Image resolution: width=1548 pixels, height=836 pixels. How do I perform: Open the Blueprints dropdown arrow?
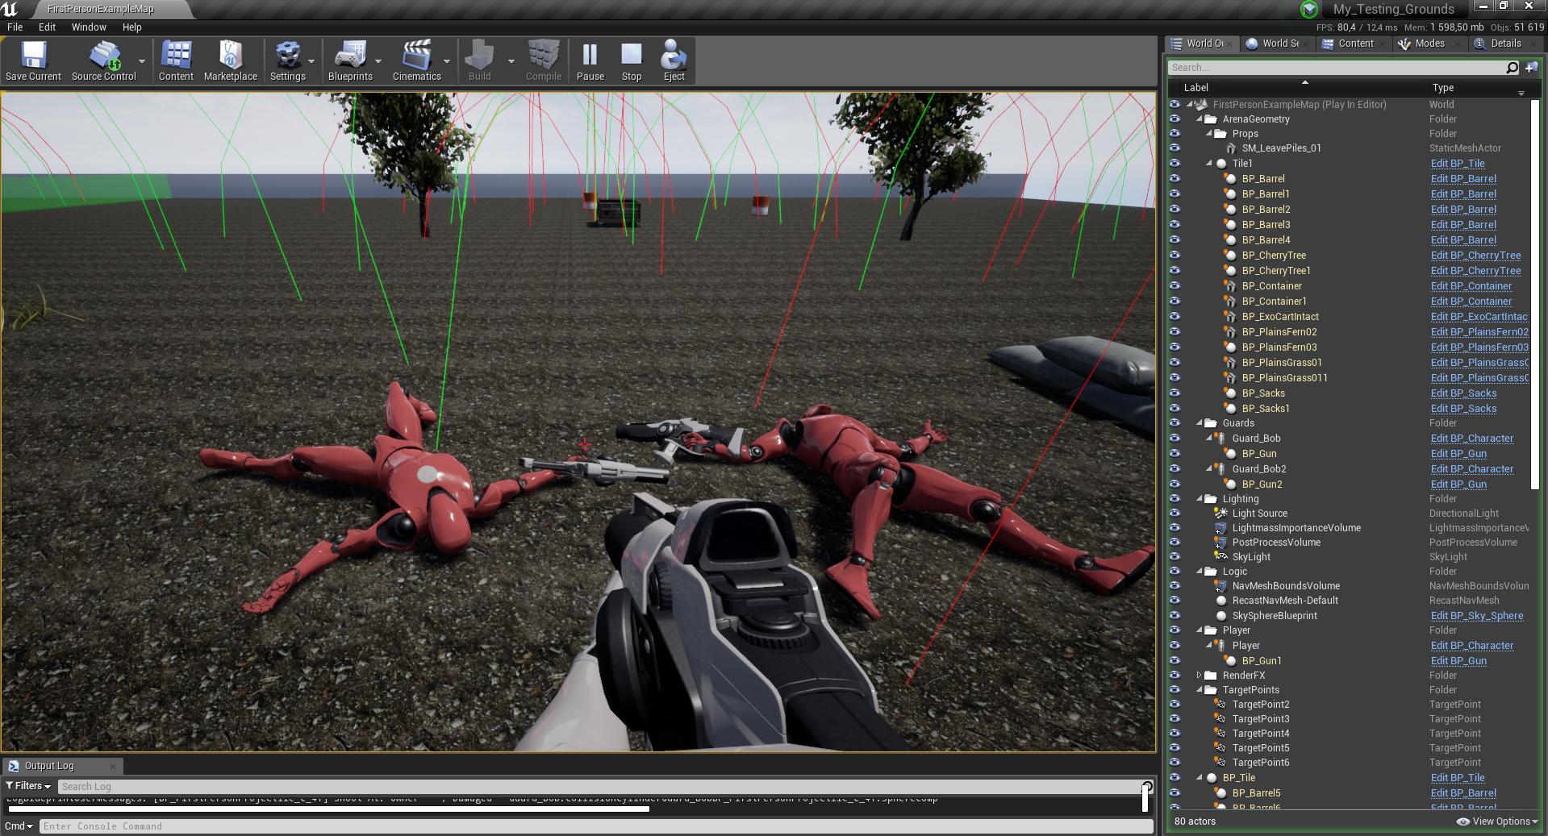click(x=378, y=61)
